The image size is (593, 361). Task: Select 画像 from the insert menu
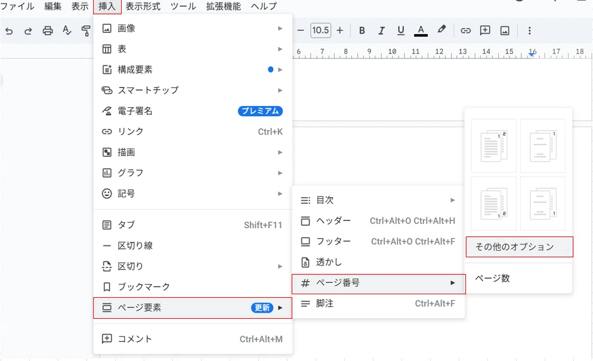(x=193, y=29)
